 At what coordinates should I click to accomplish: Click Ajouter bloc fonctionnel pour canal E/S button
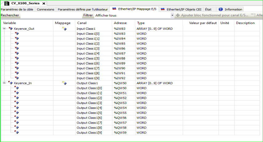click(x=212, y=15)
